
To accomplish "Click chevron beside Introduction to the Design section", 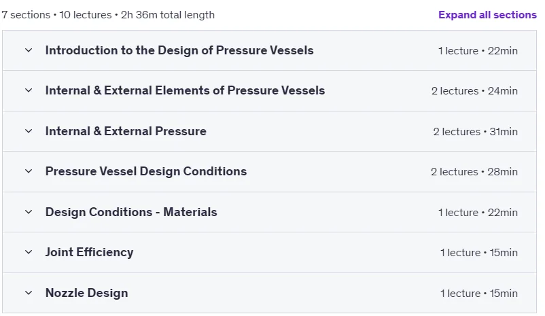I will (x=29, y=50).
